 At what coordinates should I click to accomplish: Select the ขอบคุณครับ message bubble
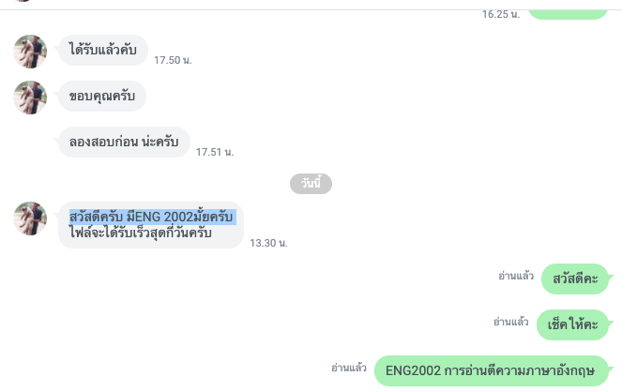[x=102, y=96]
